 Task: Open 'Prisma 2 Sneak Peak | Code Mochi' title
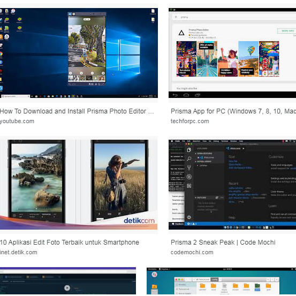(x=223, y=242)
